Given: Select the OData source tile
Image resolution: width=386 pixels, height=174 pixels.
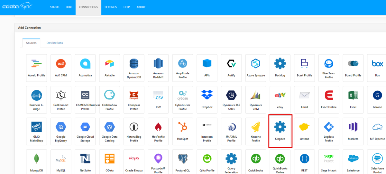Looking at the screenshot, I should point(110,162).
